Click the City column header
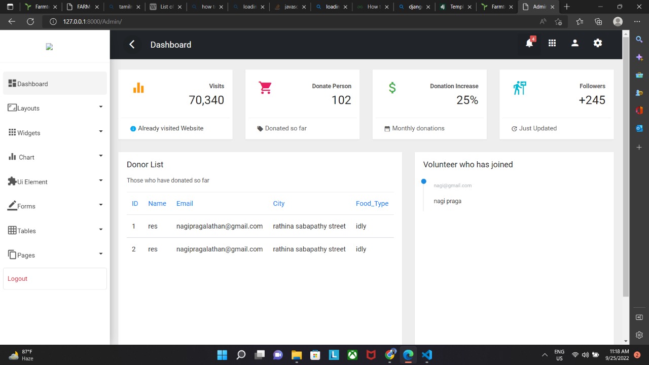Viewport: 649px width, 365px height. (x=279, y=204)
